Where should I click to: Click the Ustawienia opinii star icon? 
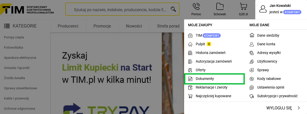click(252, 87)
